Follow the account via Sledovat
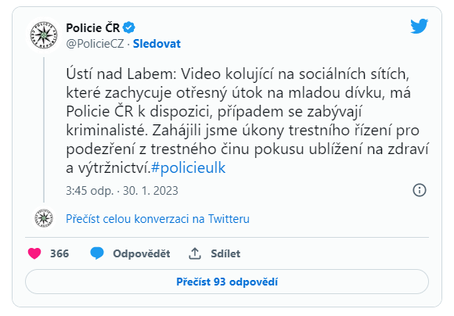 pyautogui.click(x=157, y=44)
